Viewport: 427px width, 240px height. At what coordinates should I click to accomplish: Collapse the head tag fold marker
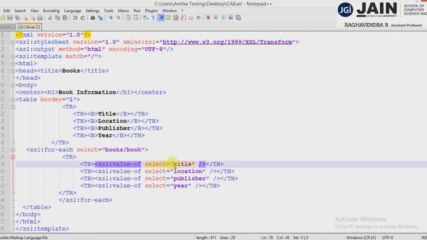(13, 71)
